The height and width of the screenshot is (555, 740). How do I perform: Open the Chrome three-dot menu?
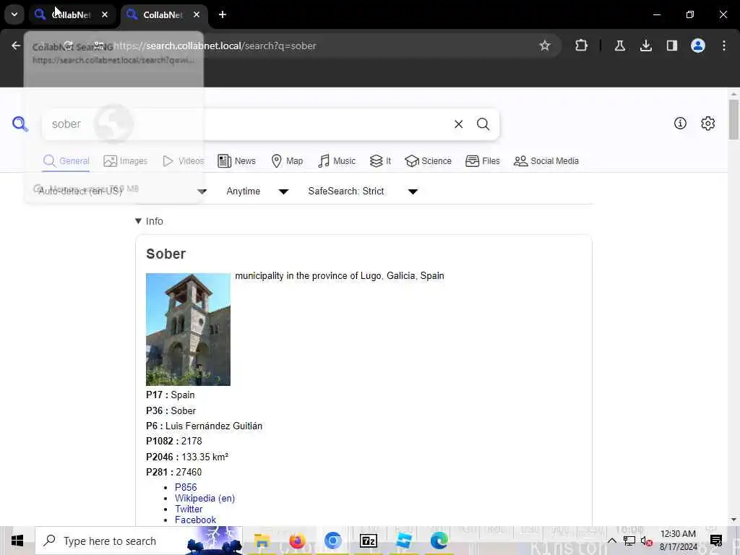coord(723,46)
